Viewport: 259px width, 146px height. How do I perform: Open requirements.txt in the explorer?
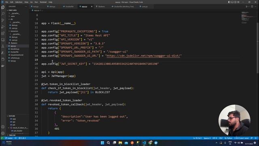[17, 55]
